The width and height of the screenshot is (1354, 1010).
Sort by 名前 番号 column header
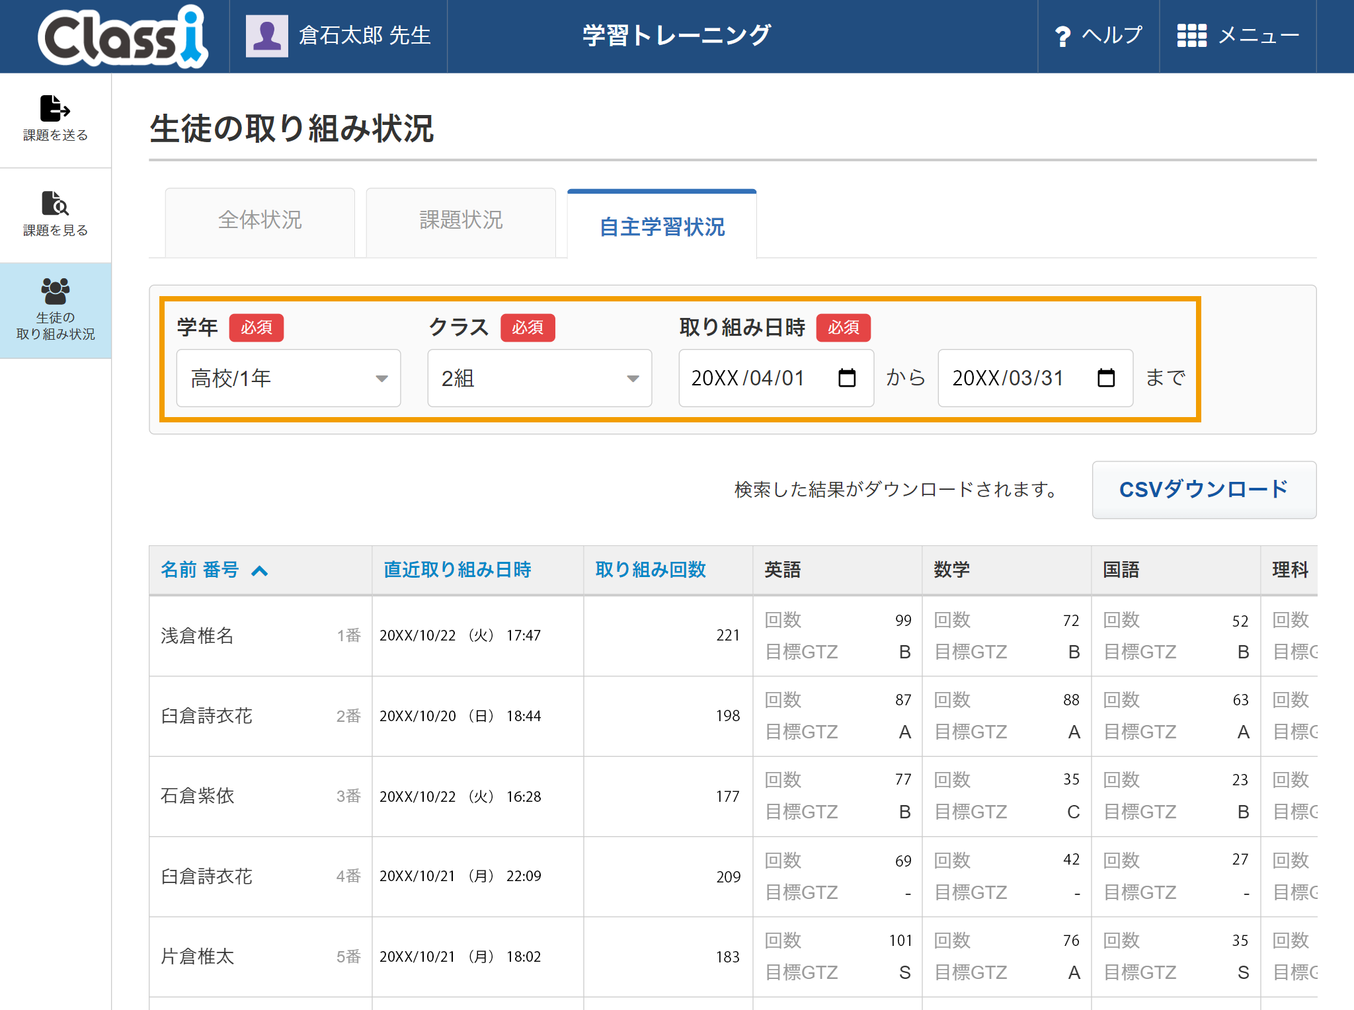(200, 570)
